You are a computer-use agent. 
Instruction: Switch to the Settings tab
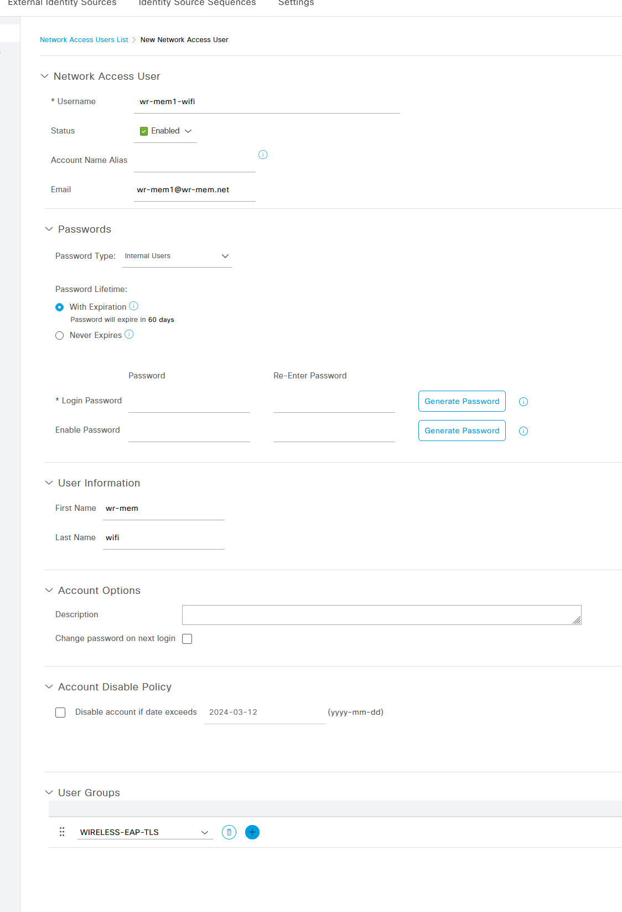point(296,3)
